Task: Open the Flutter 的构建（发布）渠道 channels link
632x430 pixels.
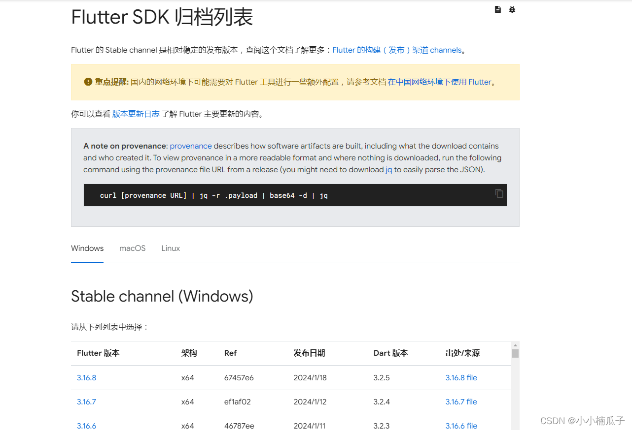Action: coord(397,50)
